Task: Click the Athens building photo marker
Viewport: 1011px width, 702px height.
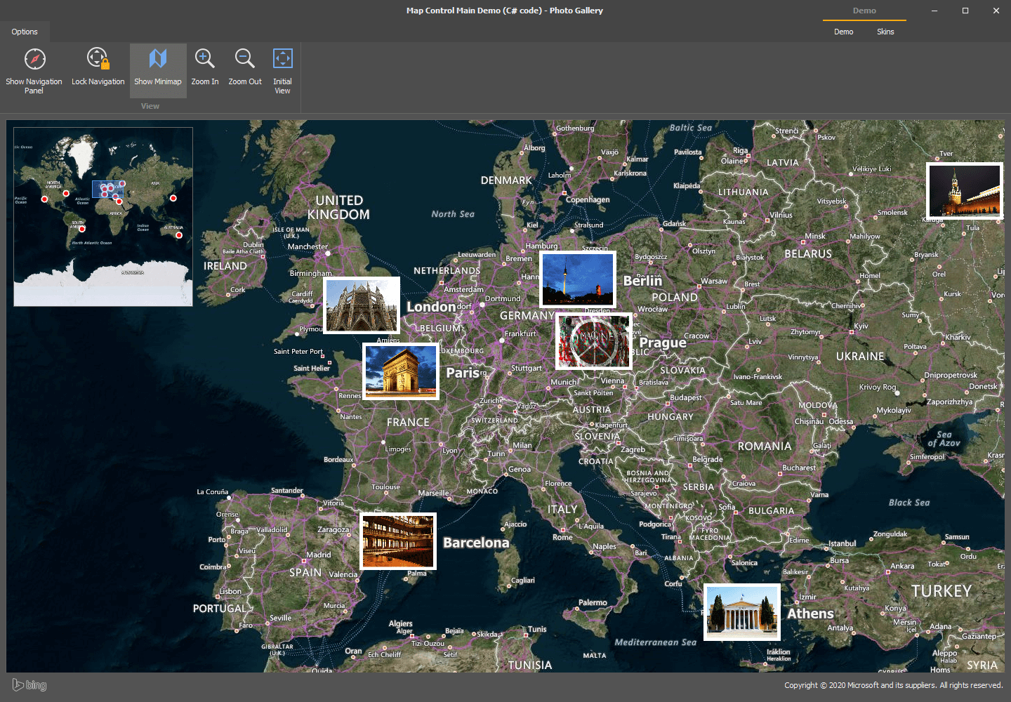Action: [741, 611]
